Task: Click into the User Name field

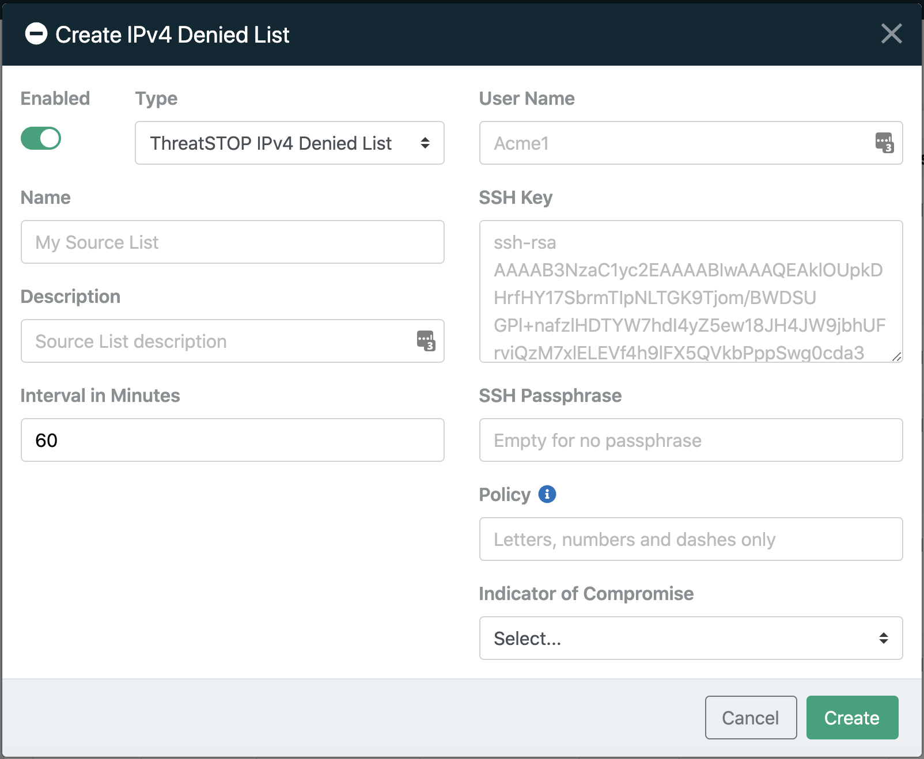Action: click(691, 143)
